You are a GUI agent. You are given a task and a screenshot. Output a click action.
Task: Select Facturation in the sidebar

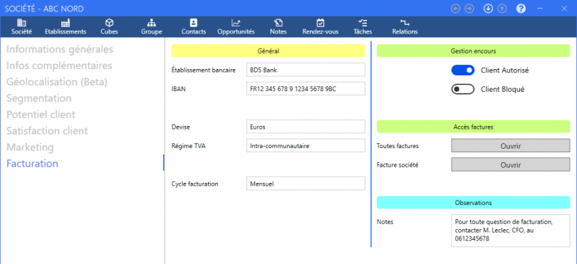(x=32, y=164)
